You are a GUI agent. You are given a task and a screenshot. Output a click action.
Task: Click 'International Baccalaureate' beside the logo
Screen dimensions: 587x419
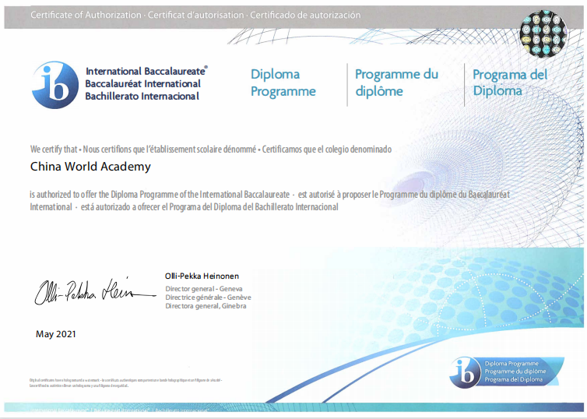tap(146, 71)
